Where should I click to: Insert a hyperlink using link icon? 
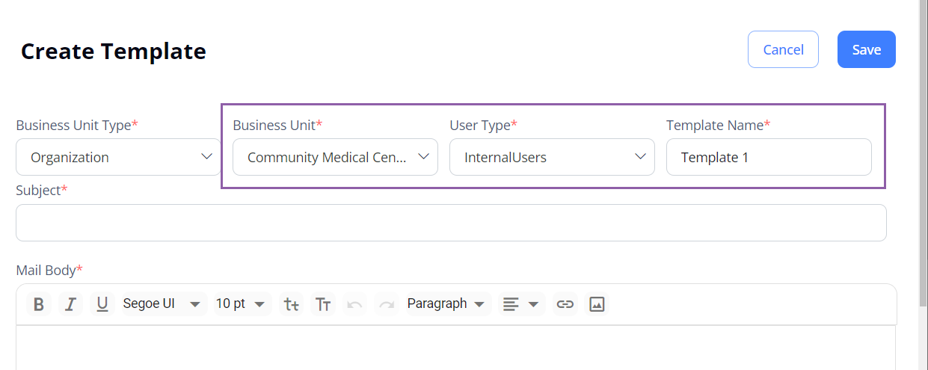point(565,304)
